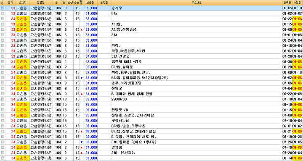Screen dimensions: 303x161
Task: Click the 07-01 registration date
Action: point(287,35)
